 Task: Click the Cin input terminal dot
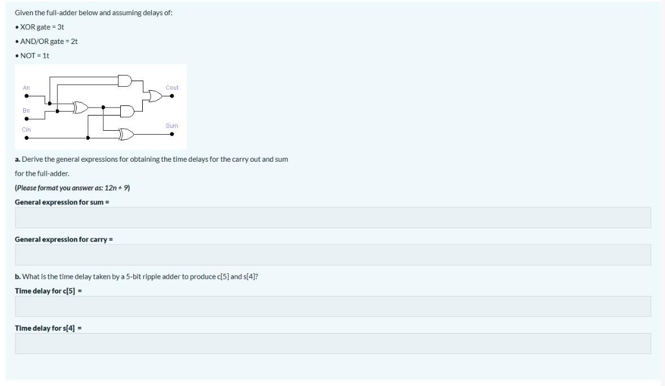pyautogui.click(x=26, y=138)
